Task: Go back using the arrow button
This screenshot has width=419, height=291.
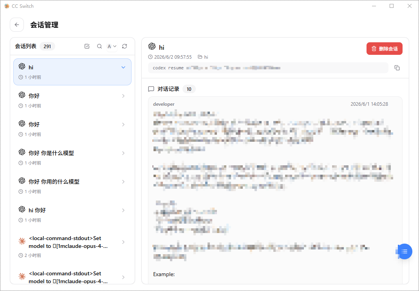Action: click(x=17, y=25)
